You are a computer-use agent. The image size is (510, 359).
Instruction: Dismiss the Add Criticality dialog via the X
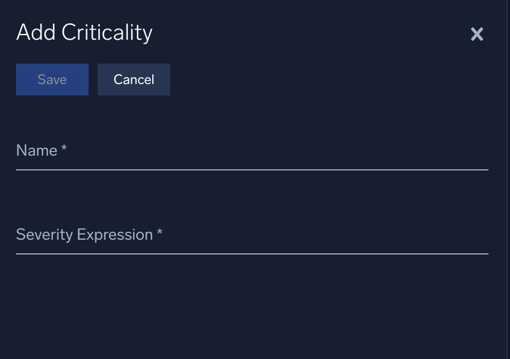pyautogui.click(x=476, y=34)
